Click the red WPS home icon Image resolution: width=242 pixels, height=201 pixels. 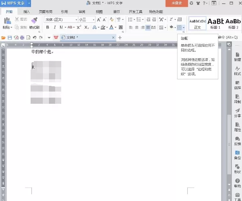tap(56, 37)
